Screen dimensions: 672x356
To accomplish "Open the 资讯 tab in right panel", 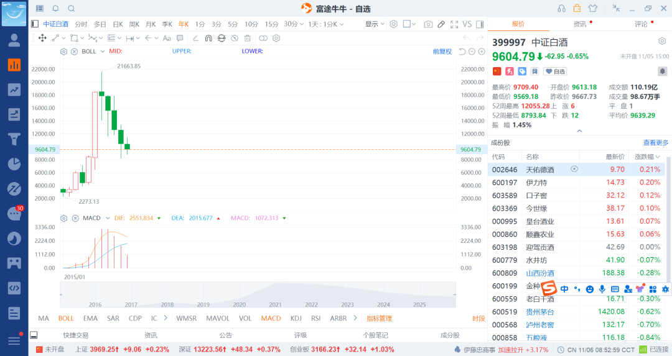I will point(580,24).
